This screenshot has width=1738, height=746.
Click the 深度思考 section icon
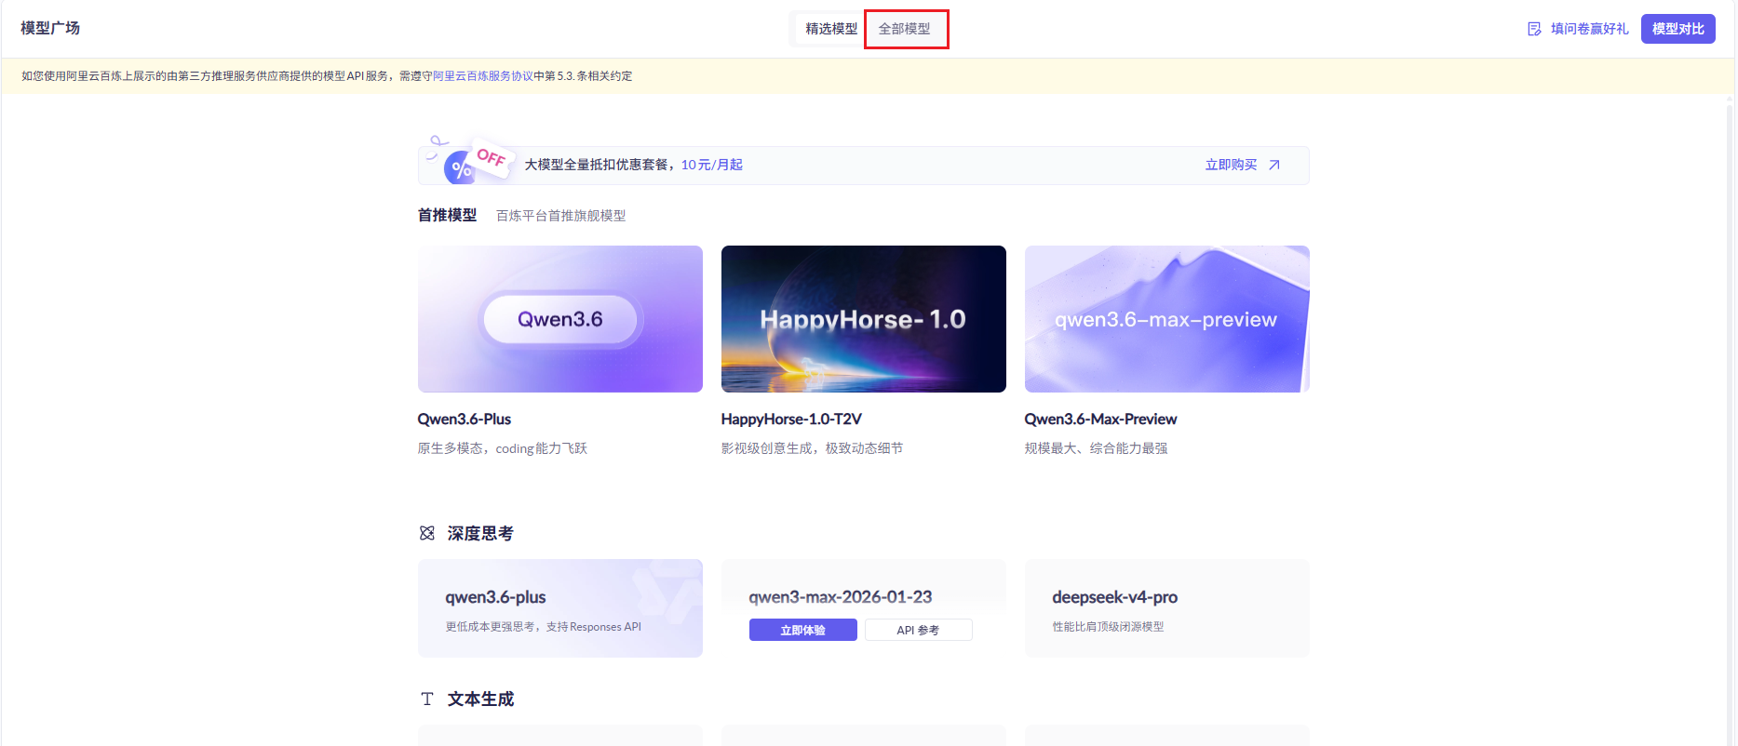pyautogui.click(x=427, y=533)
